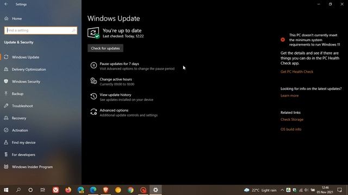This screenshot has width=348, height=195.
Task: Open Change active hours
Action: [x=116, y=79]
